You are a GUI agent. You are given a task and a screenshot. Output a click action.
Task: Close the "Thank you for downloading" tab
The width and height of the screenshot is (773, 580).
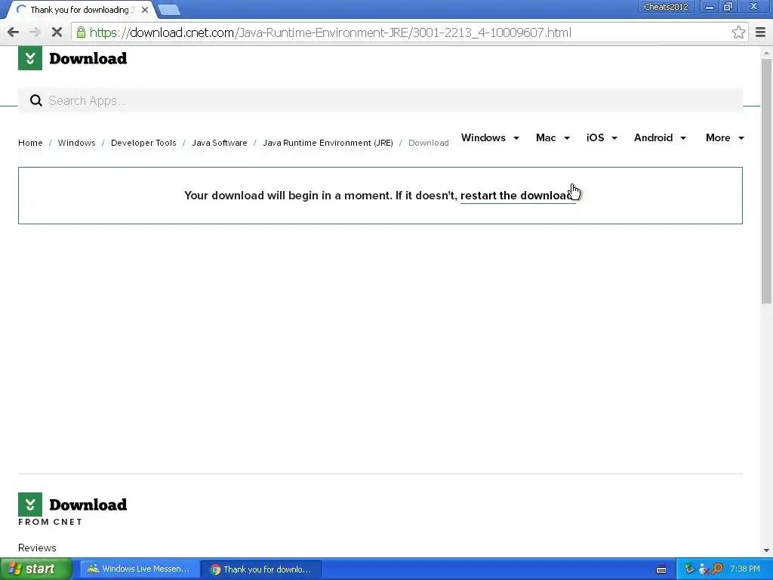(x=145, y=9)
